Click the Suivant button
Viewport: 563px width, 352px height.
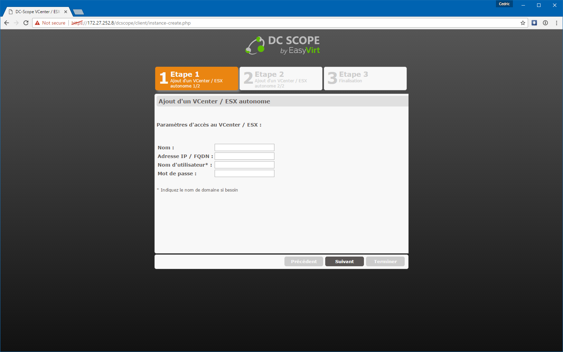344,261
